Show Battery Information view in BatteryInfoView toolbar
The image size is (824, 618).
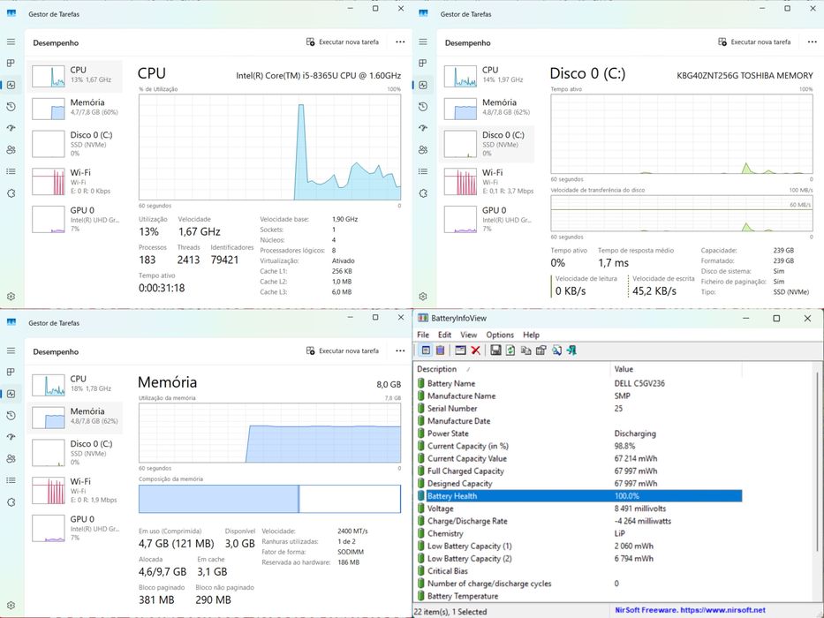click(426, 350)
